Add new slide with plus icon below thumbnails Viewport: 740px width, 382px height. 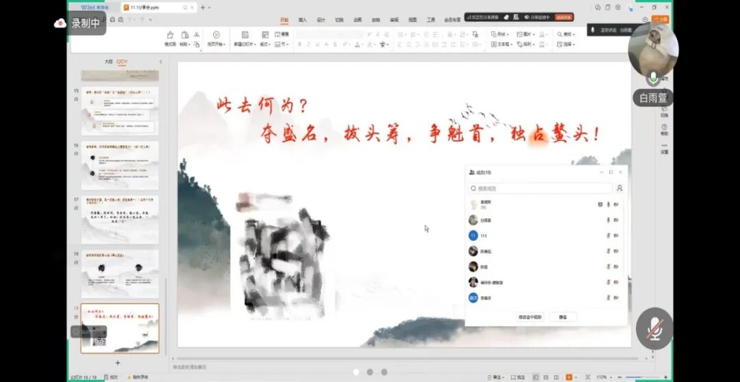click(x=118, y=363)
